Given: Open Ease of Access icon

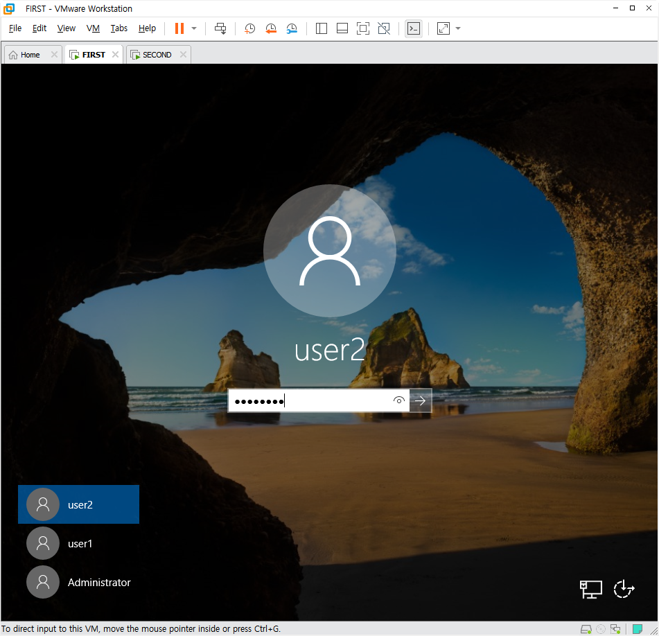Looking at the screenshot, I should (x=624, y=589).
